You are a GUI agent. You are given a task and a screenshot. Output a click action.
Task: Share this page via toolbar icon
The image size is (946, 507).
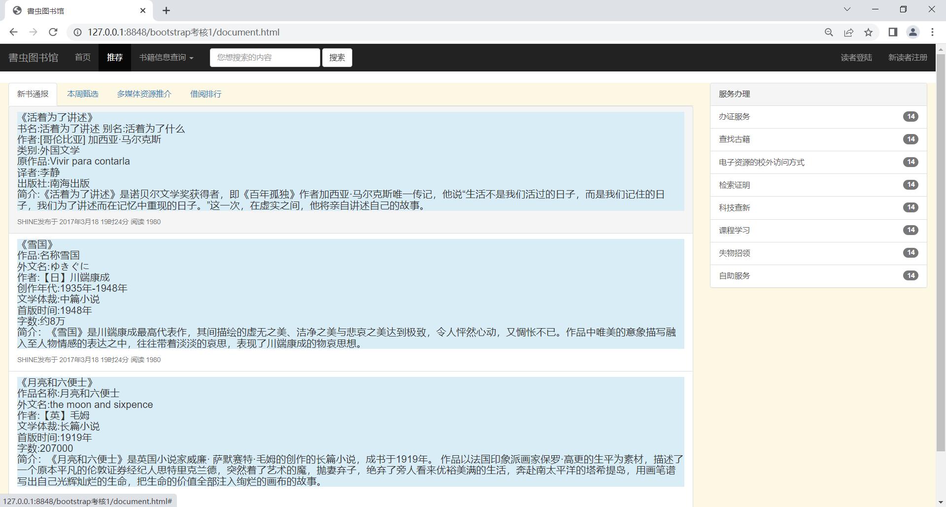[x=848, y=32]
